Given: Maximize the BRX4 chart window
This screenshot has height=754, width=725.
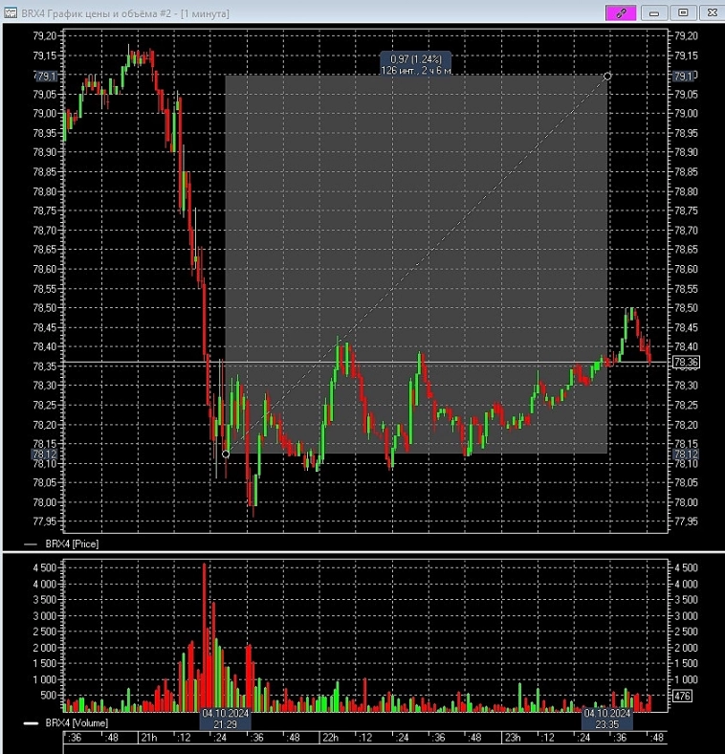Looking at the screenshot, I should [x=683, y=13].
